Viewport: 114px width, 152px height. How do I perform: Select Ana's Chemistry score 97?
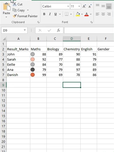72,70
